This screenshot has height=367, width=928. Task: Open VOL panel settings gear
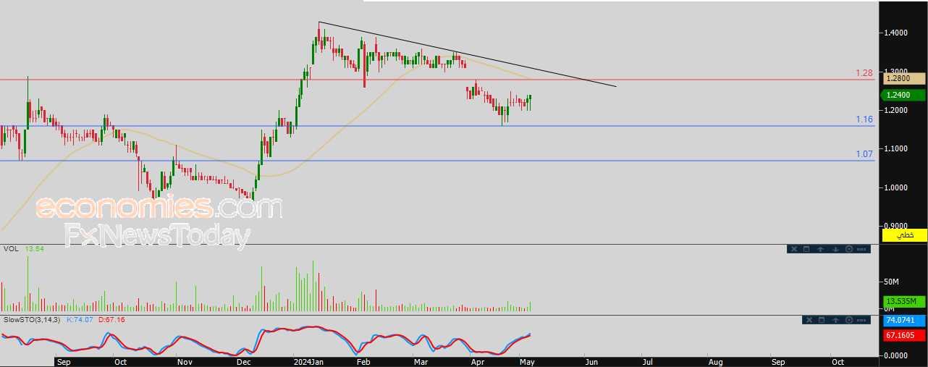[x=848, y=249]
